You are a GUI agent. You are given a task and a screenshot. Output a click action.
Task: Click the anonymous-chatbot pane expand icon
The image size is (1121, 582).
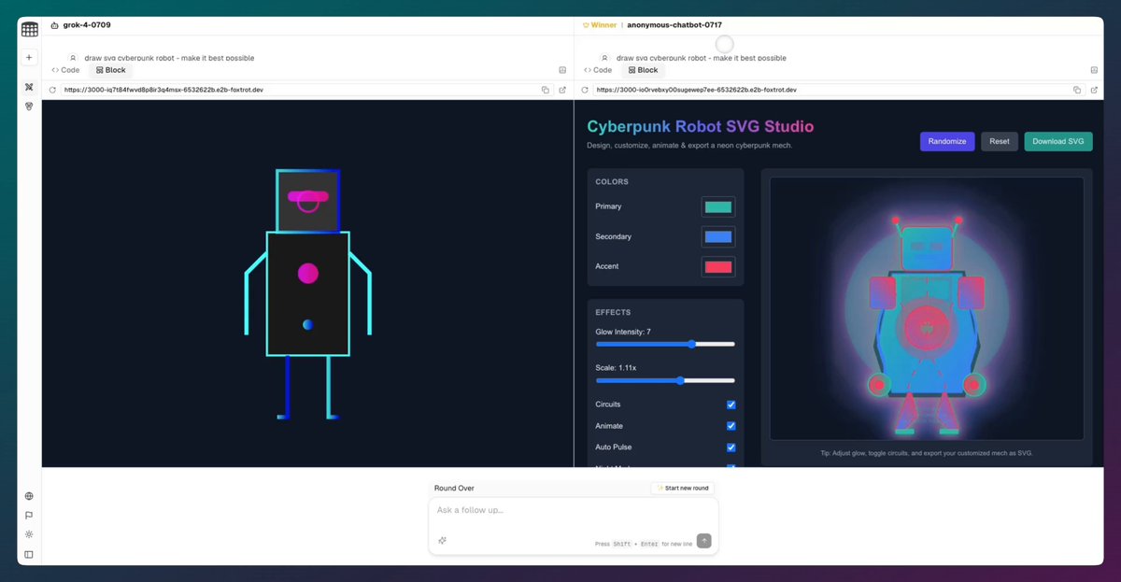tap(1094, 70)
